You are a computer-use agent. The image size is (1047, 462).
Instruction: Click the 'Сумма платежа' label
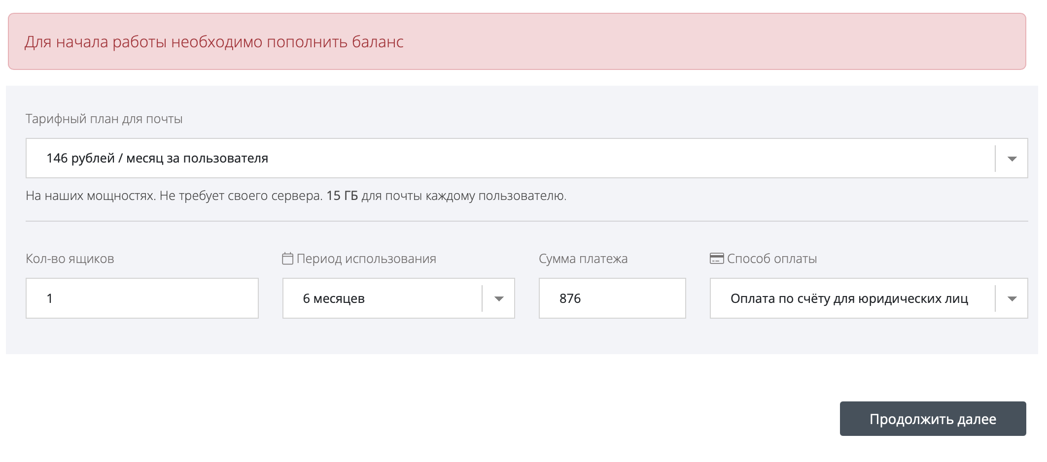(x=583, y=259)
